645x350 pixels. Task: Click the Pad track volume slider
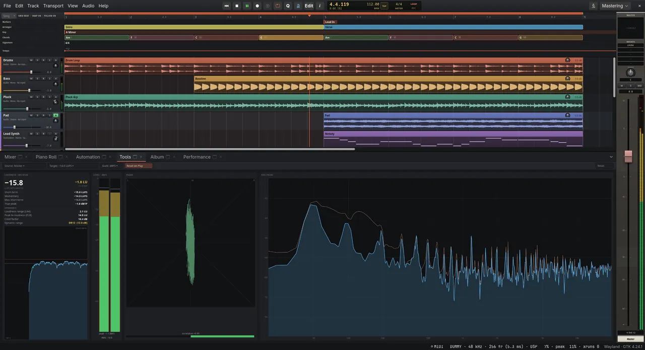[x=22, y=127]
